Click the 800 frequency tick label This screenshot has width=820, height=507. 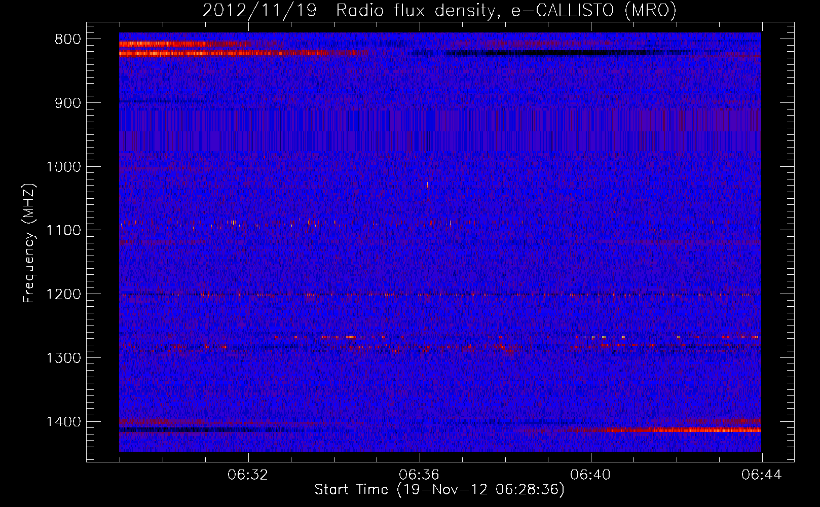pos(68,40)
